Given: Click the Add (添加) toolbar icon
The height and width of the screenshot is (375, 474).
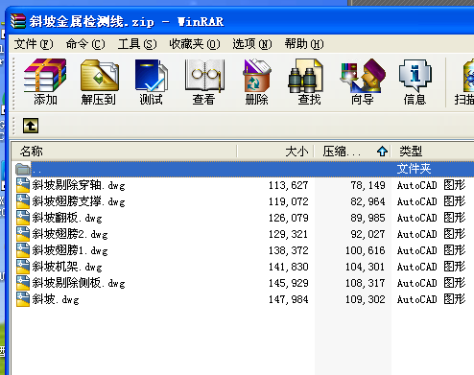Looking at the screenshot, I should click(45, 82).
